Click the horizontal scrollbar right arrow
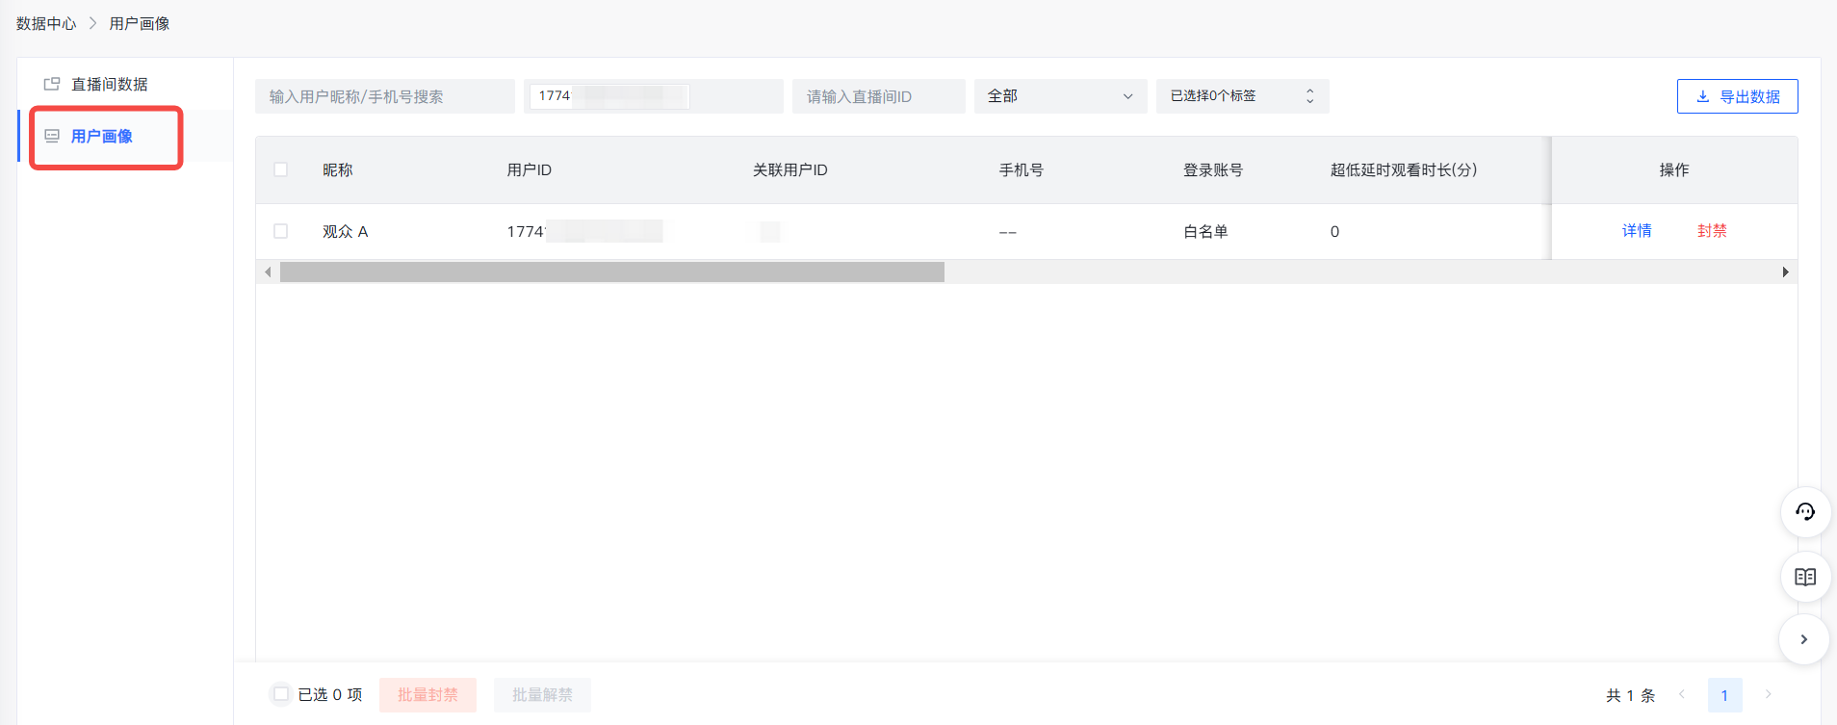Screen dimensions: 1837x725 coord(1785,272)
